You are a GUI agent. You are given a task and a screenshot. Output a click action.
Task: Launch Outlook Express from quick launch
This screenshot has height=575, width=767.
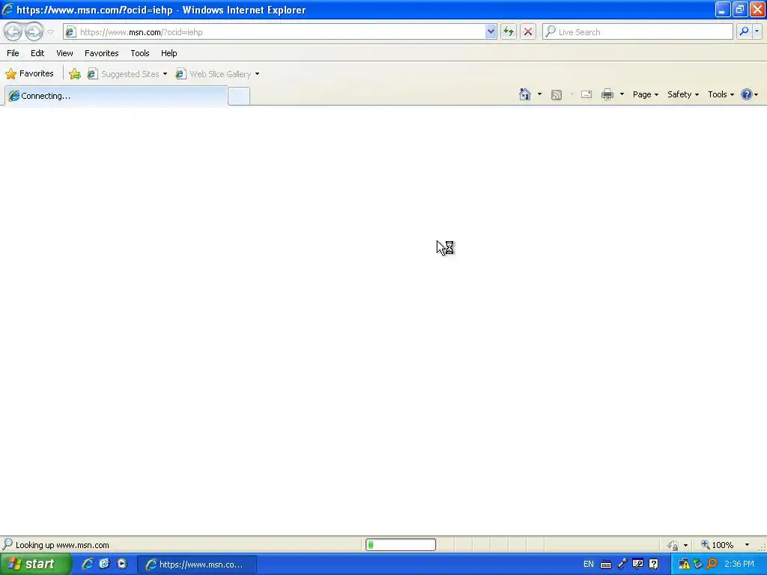pos(105,564)
